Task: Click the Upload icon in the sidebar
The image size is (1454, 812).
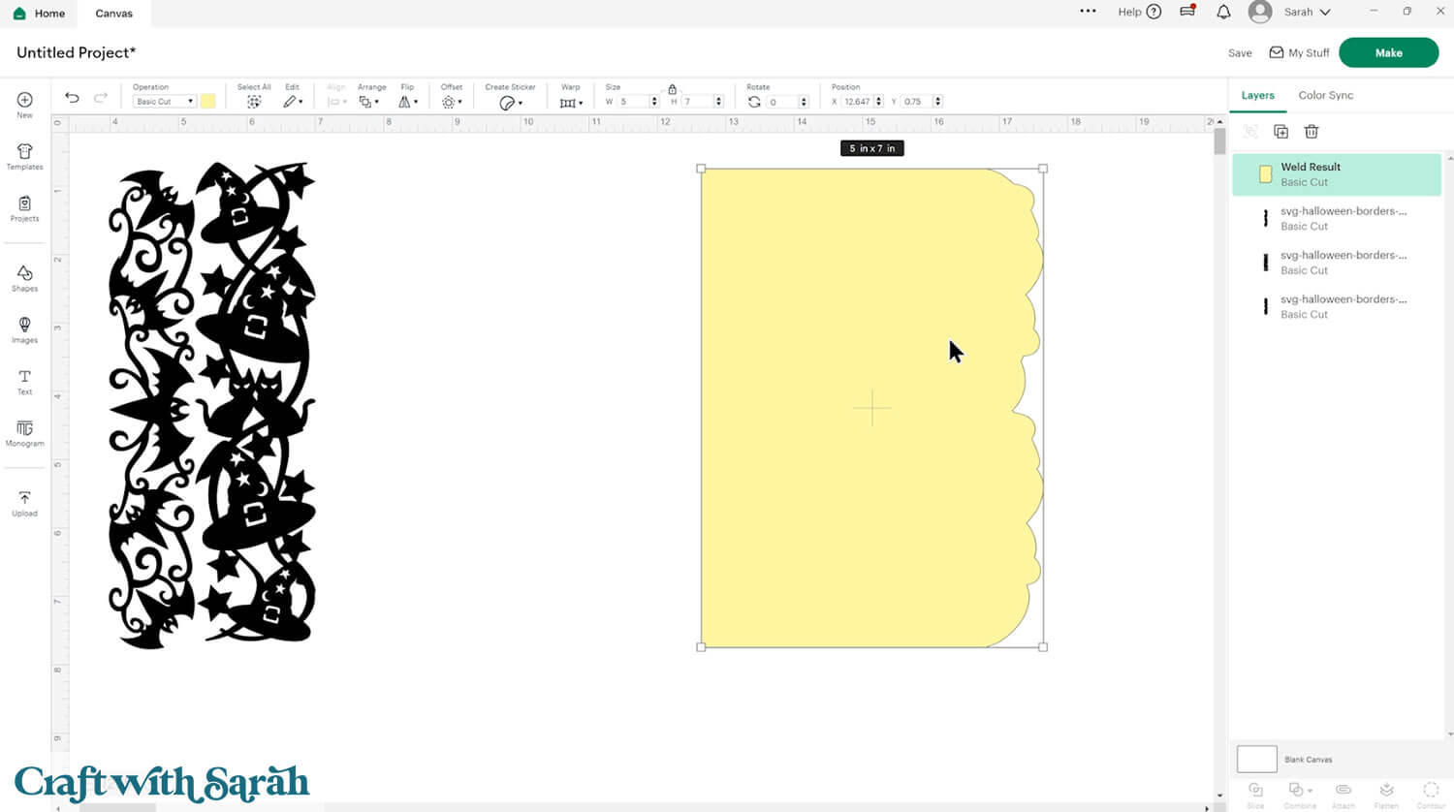Action: 24,503
